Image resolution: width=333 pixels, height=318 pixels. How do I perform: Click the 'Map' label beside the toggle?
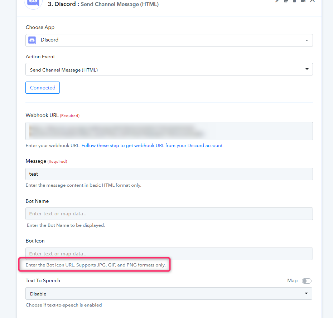293,281
